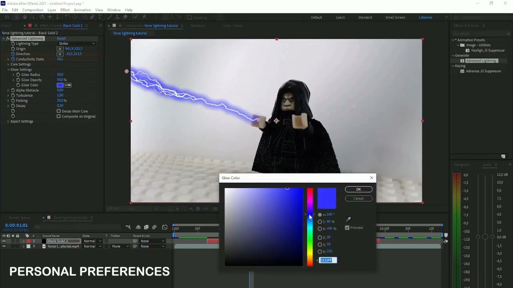Click the Origin point crosshair picker
513x288 pixels.
60,49
